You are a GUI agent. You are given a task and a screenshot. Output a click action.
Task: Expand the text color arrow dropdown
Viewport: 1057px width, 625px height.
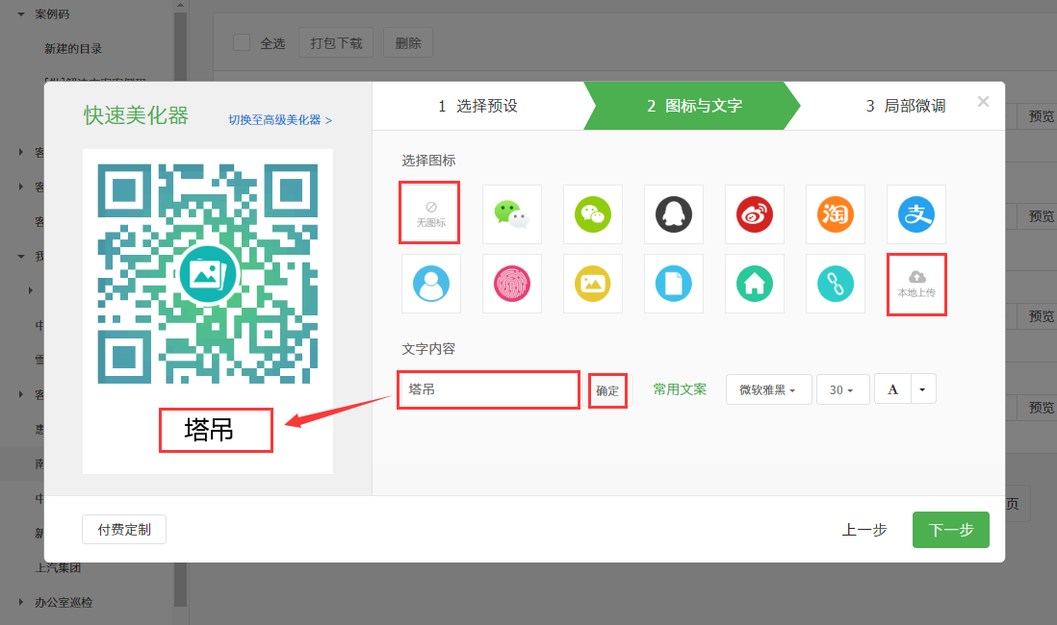pyautogui.click(x=922, y=389)
